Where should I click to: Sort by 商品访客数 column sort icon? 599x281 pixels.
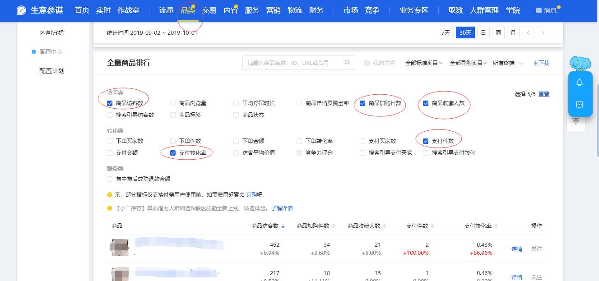283,226
